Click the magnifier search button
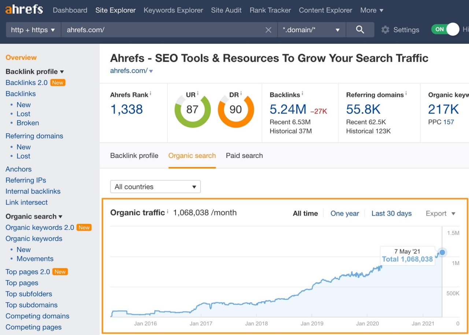 click(360, 30)
